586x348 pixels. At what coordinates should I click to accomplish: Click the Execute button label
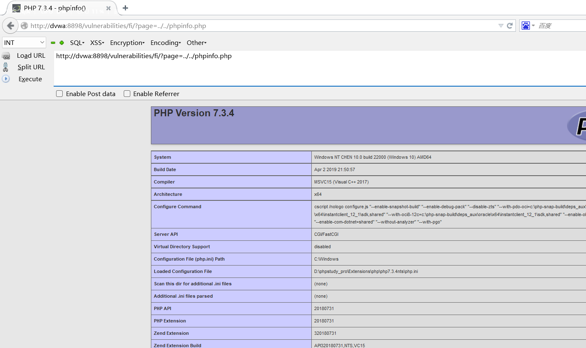click(x=30, y=79)
